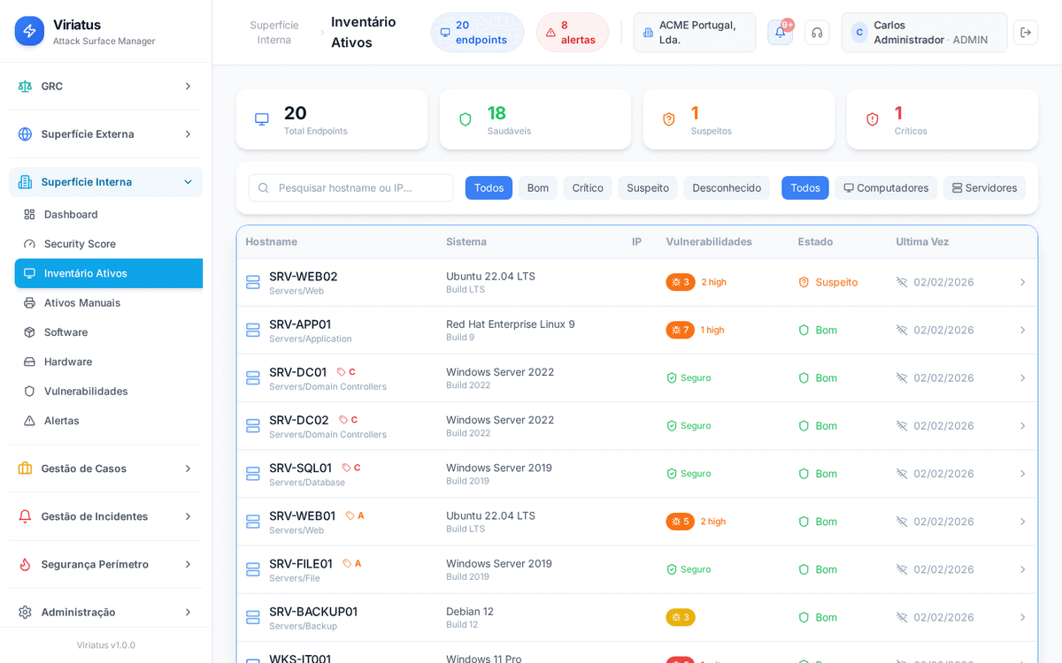Open the notifications bell icon
This screenshot has width=1062, height=663.
click(780, 32)
